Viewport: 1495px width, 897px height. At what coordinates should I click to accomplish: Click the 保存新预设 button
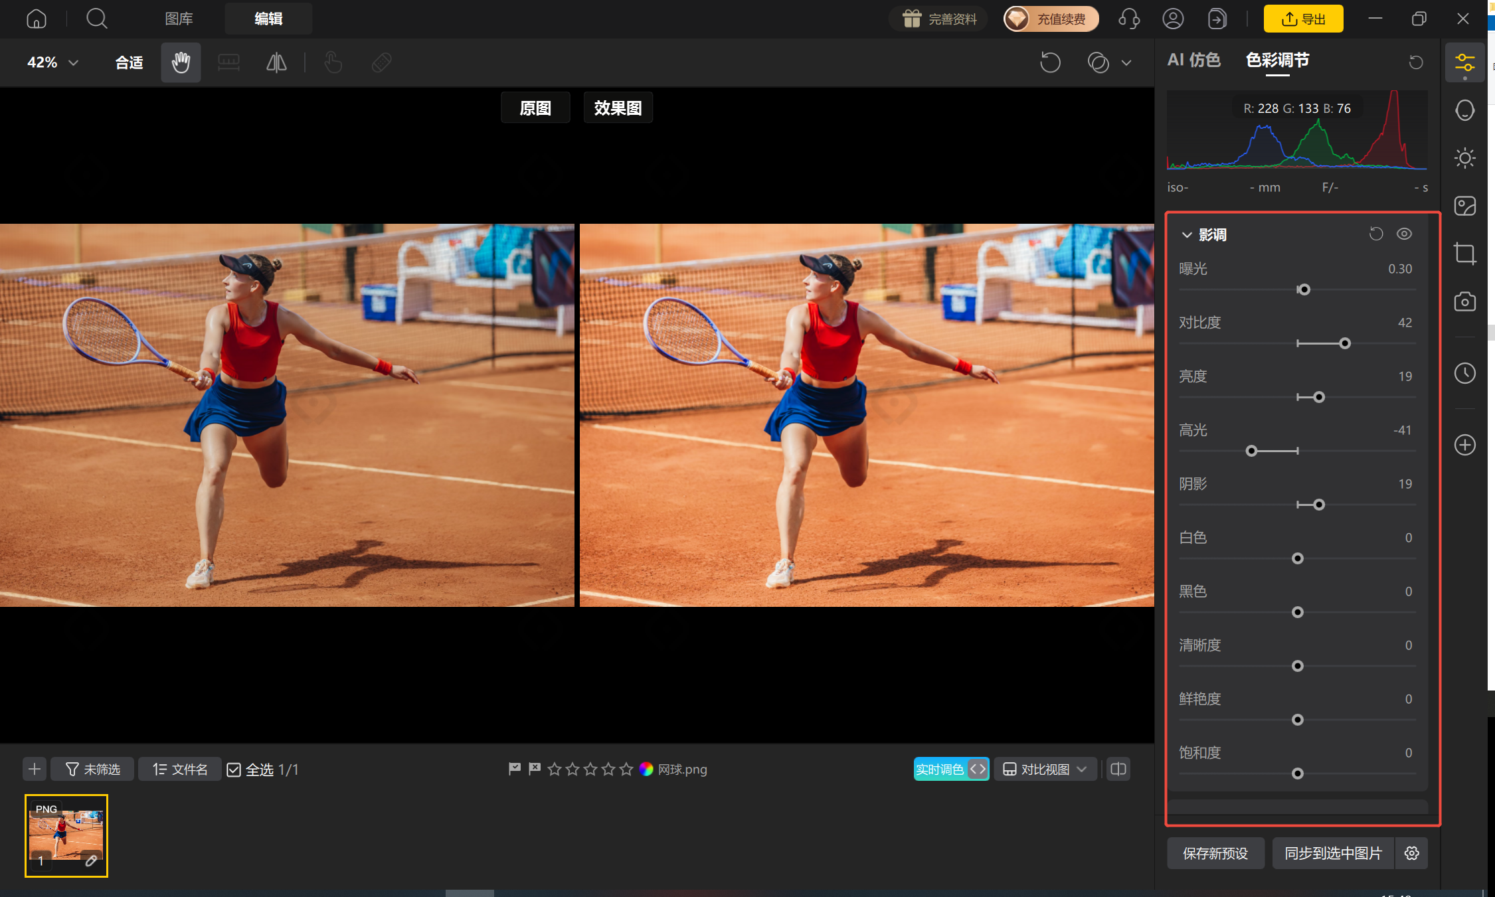point(1215,853)
